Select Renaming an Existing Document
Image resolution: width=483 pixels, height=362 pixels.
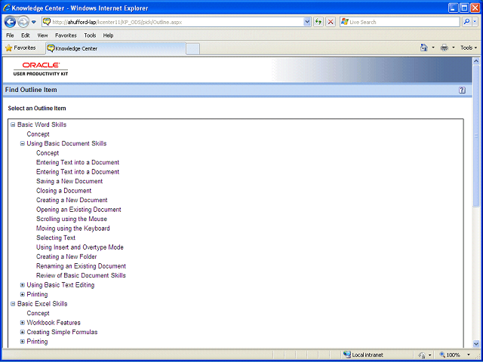[81, 266]
